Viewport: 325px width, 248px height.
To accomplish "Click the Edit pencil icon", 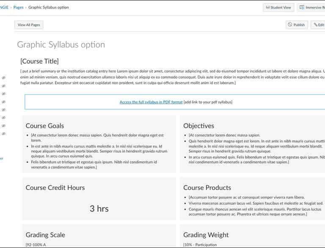I will pos(315,25).
